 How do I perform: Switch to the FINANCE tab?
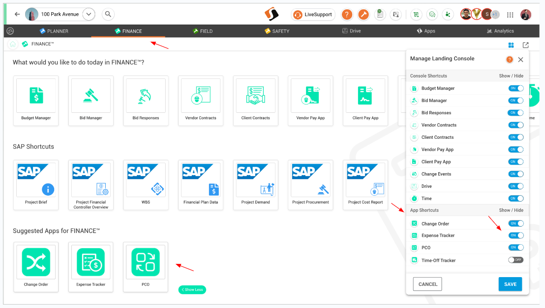128,31
